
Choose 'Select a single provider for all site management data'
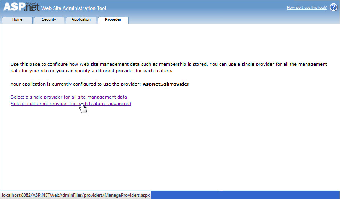pos(69,97)
